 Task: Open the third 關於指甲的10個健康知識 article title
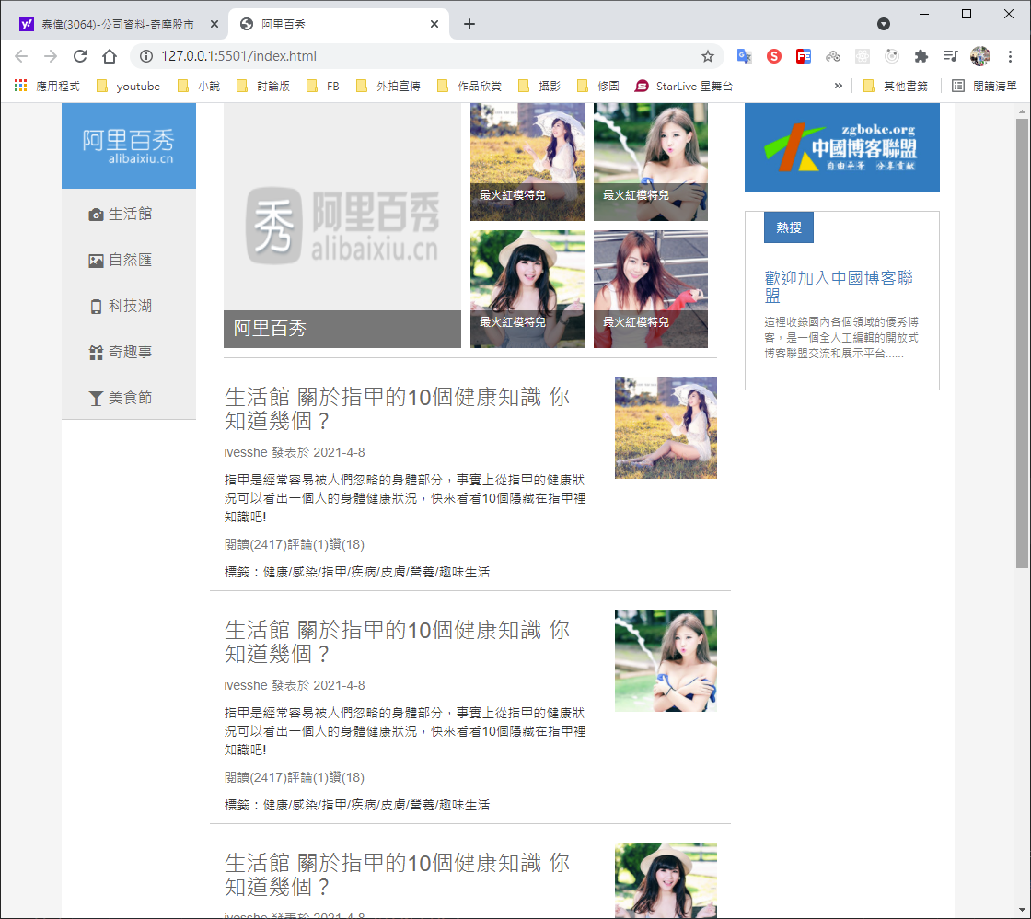tap(397, 875)
